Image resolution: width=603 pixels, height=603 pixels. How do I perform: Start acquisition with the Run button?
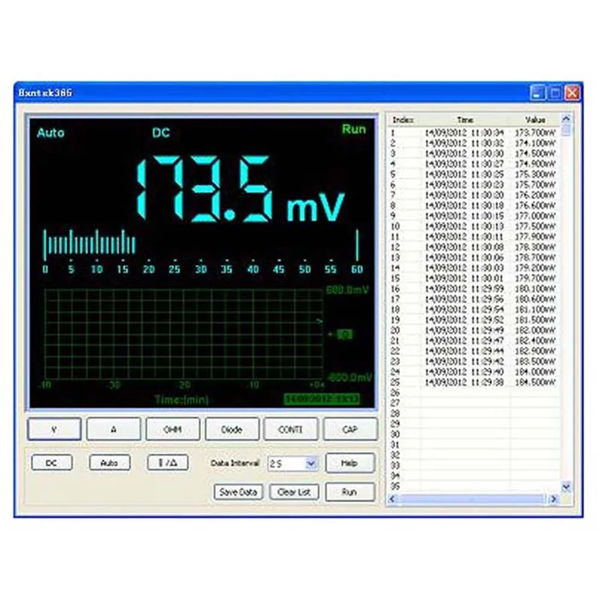click(350, 492)
